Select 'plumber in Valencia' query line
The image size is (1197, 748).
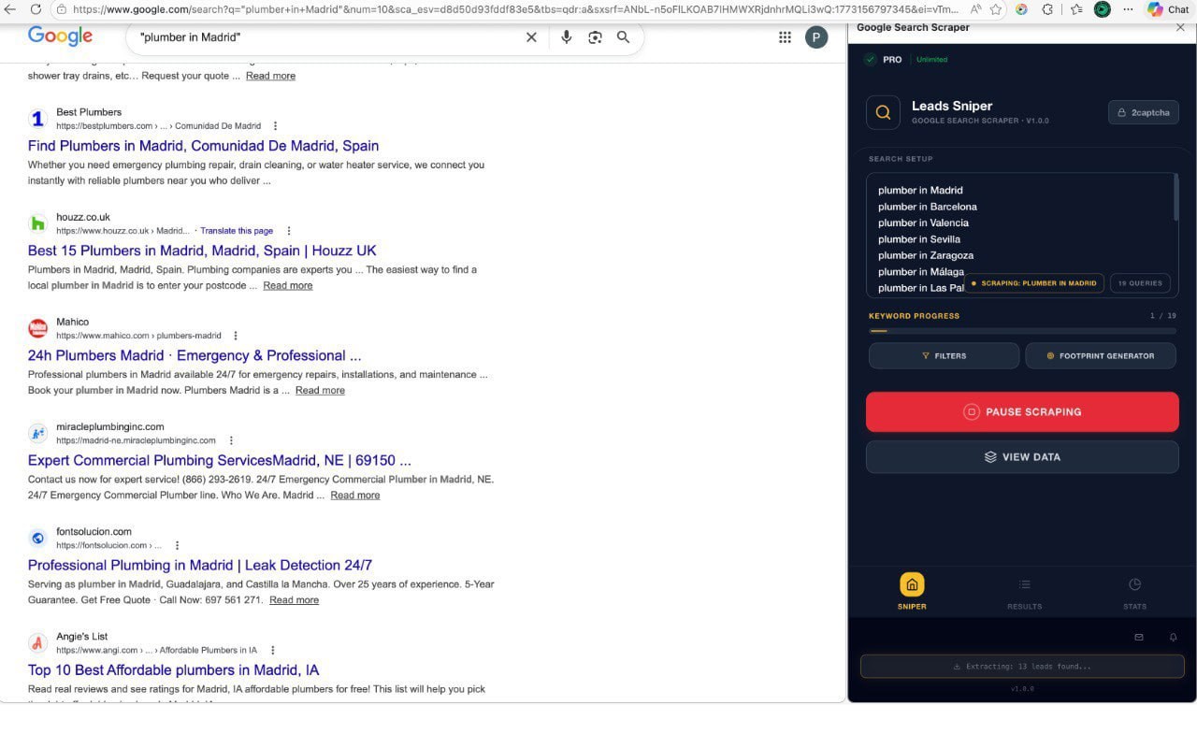(x=923, y=223)
